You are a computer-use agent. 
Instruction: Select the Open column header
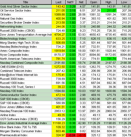(x=93, y=2)
